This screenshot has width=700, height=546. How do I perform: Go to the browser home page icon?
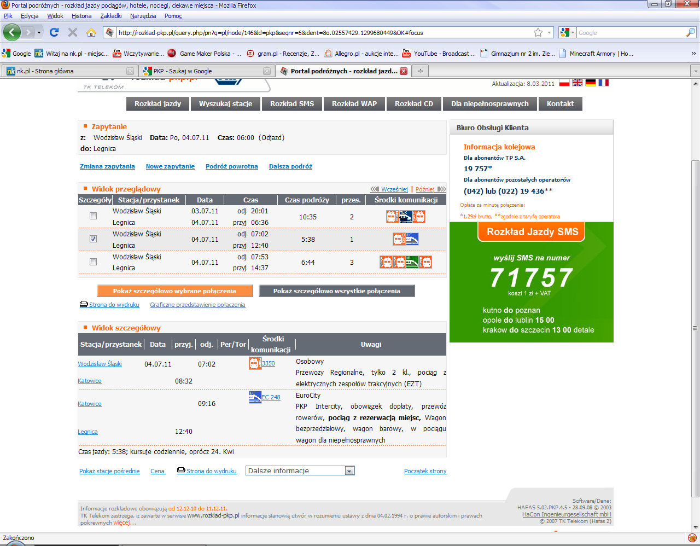[x=91, y=32]
